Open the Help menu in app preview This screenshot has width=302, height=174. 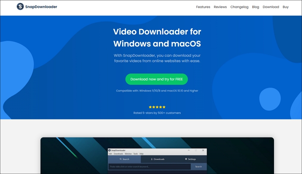[x=142, y=154]
